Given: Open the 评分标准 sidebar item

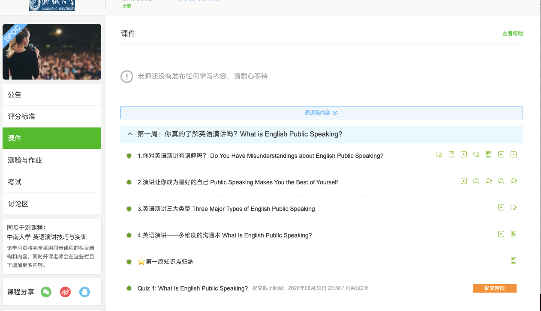Looking at the screenshot, I should (x=52, y=116).
